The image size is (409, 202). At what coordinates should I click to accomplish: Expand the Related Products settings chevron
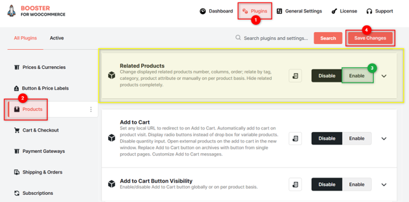384,76
